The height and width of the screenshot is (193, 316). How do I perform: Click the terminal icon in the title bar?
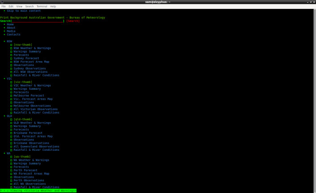3,2
